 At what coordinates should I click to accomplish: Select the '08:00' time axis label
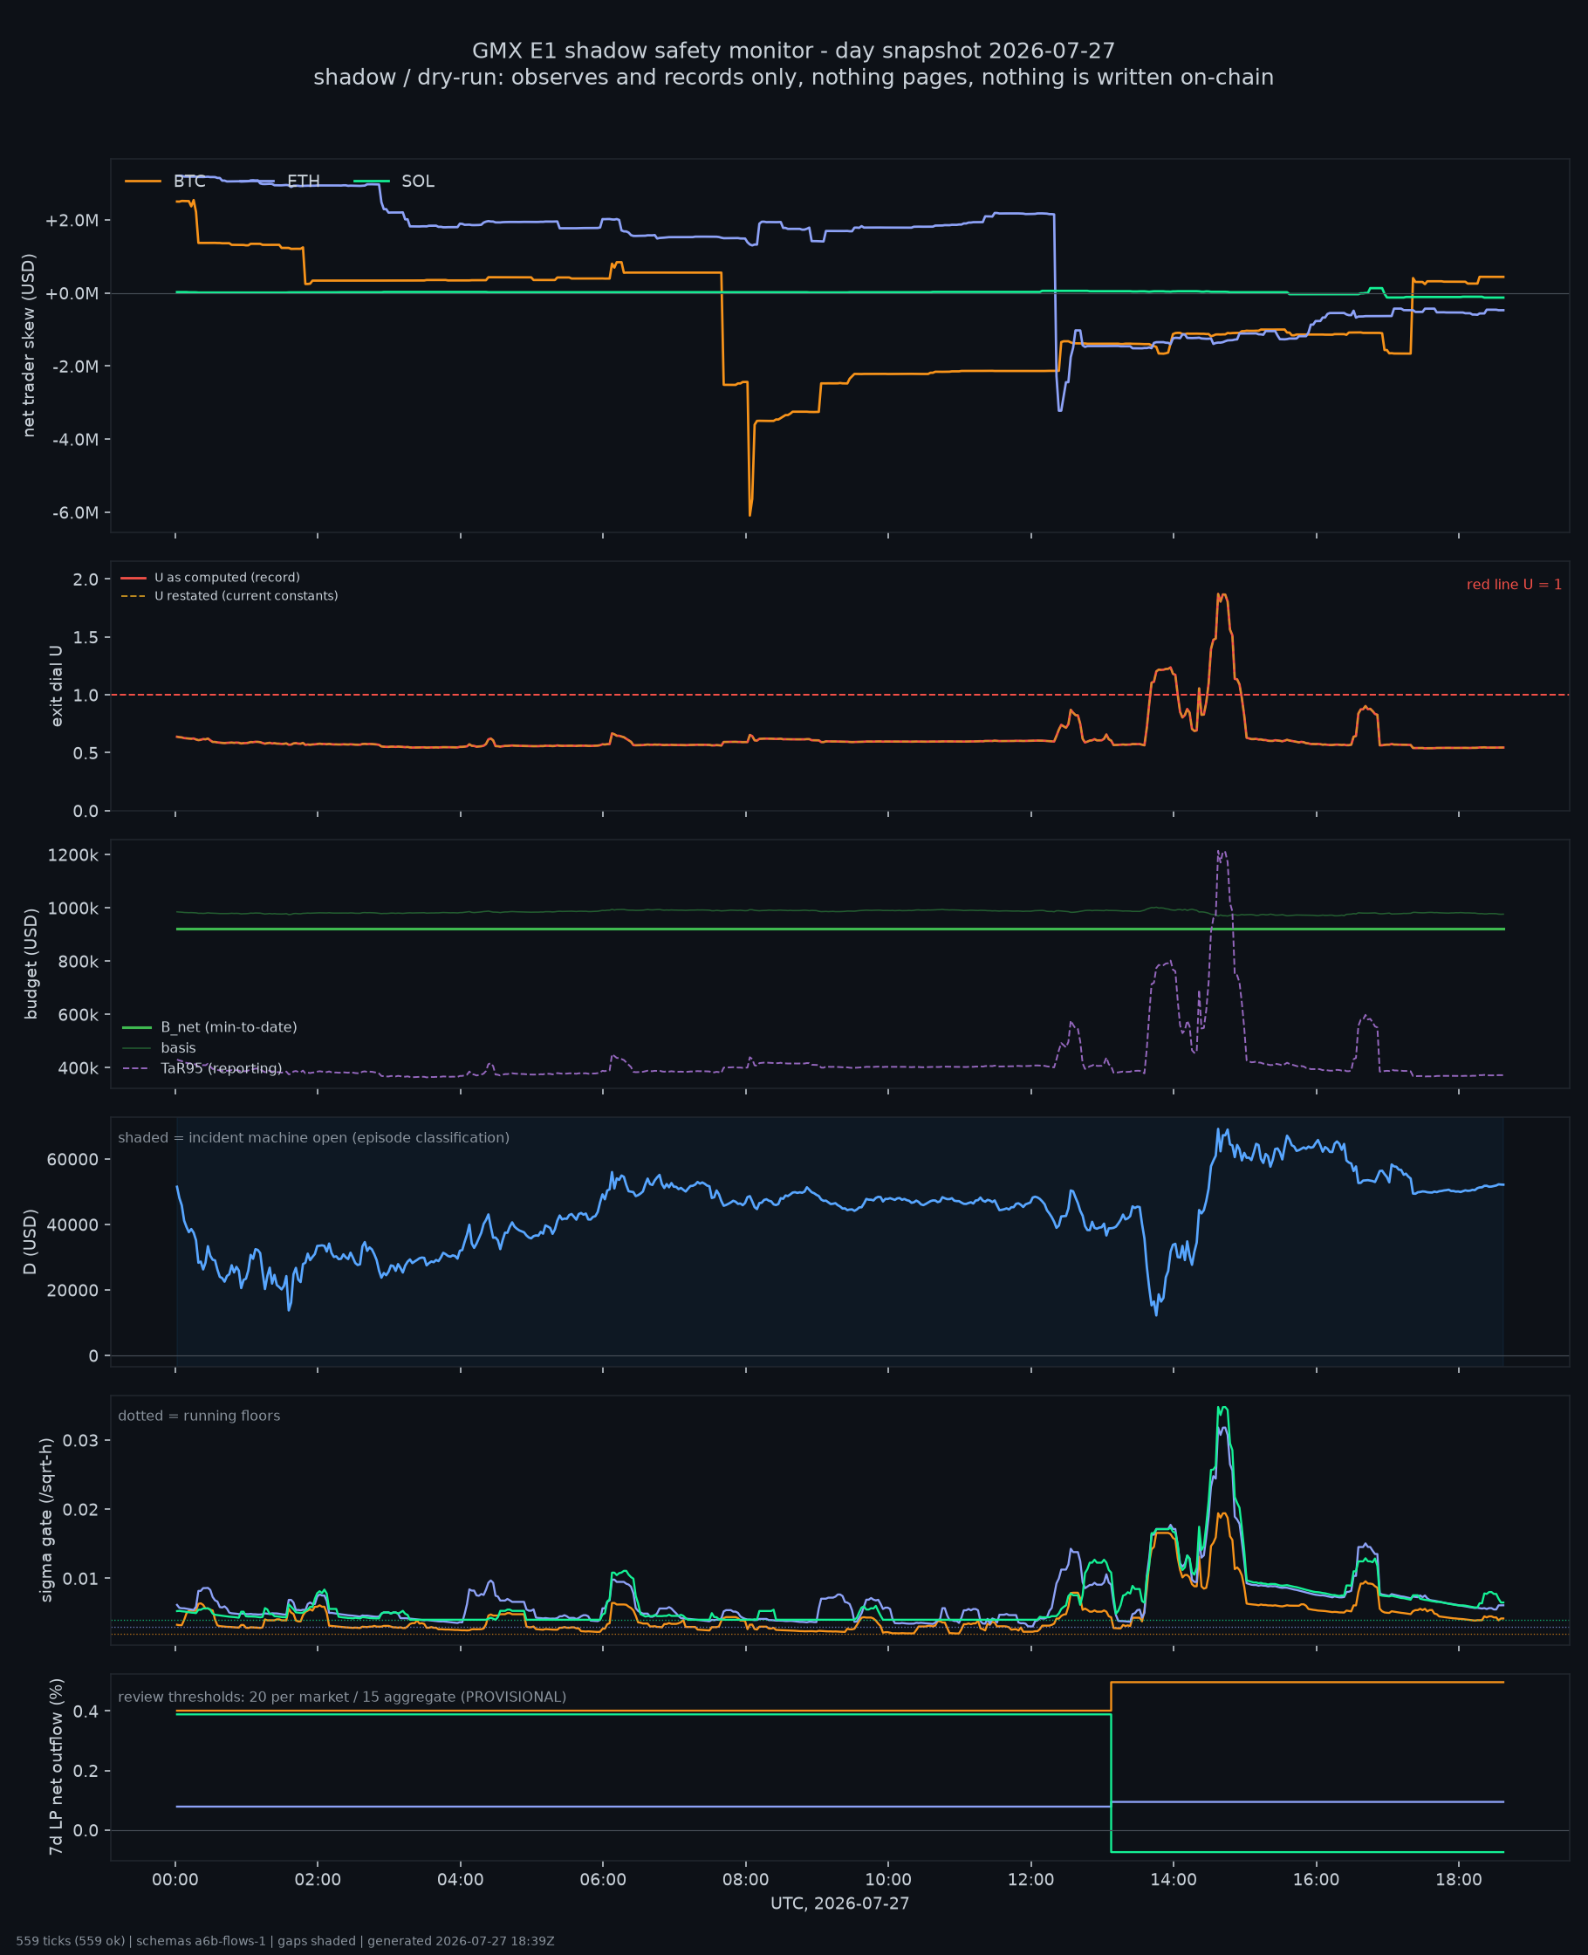point(745,1880)
